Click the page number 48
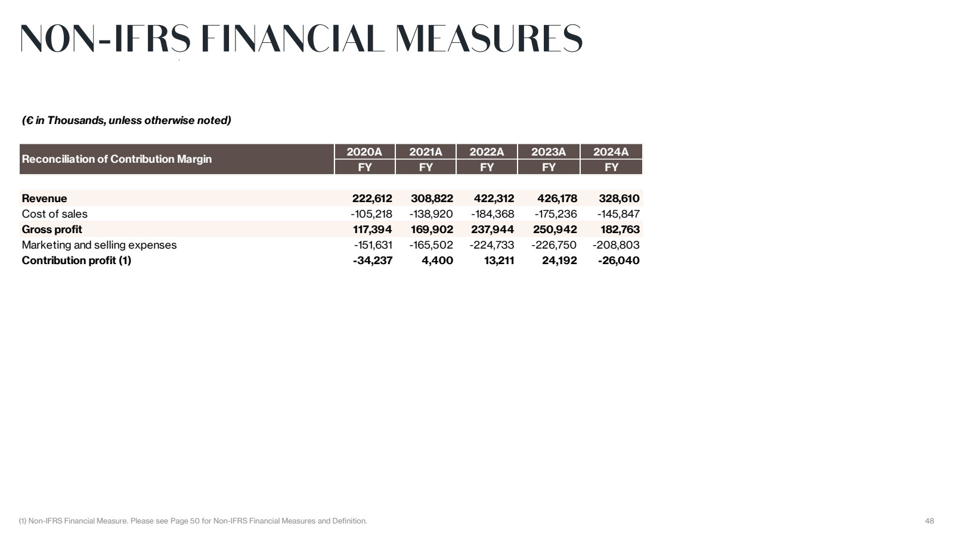This screenshot has height=536, width=954. tap(930, 521)
